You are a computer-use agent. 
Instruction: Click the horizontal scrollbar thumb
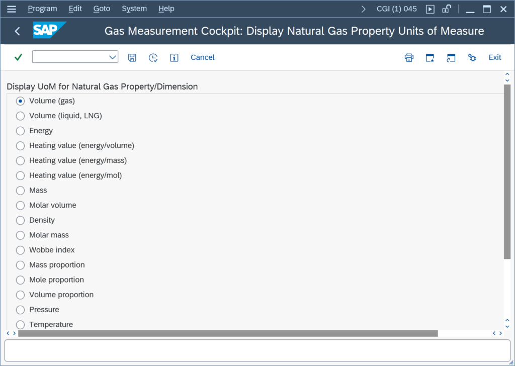(228, 333)
